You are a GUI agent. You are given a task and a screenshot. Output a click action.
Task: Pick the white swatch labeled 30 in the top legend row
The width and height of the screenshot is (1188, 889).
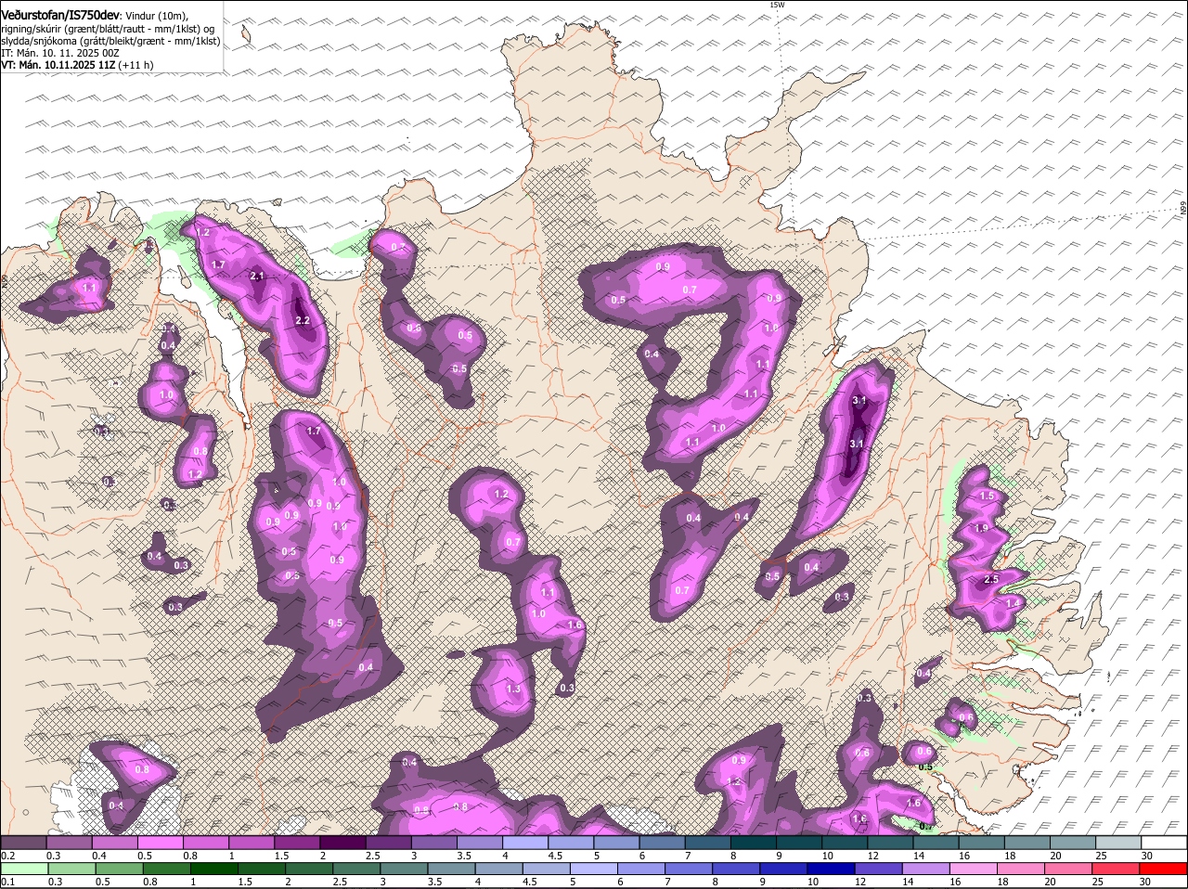coord(1164,843)
